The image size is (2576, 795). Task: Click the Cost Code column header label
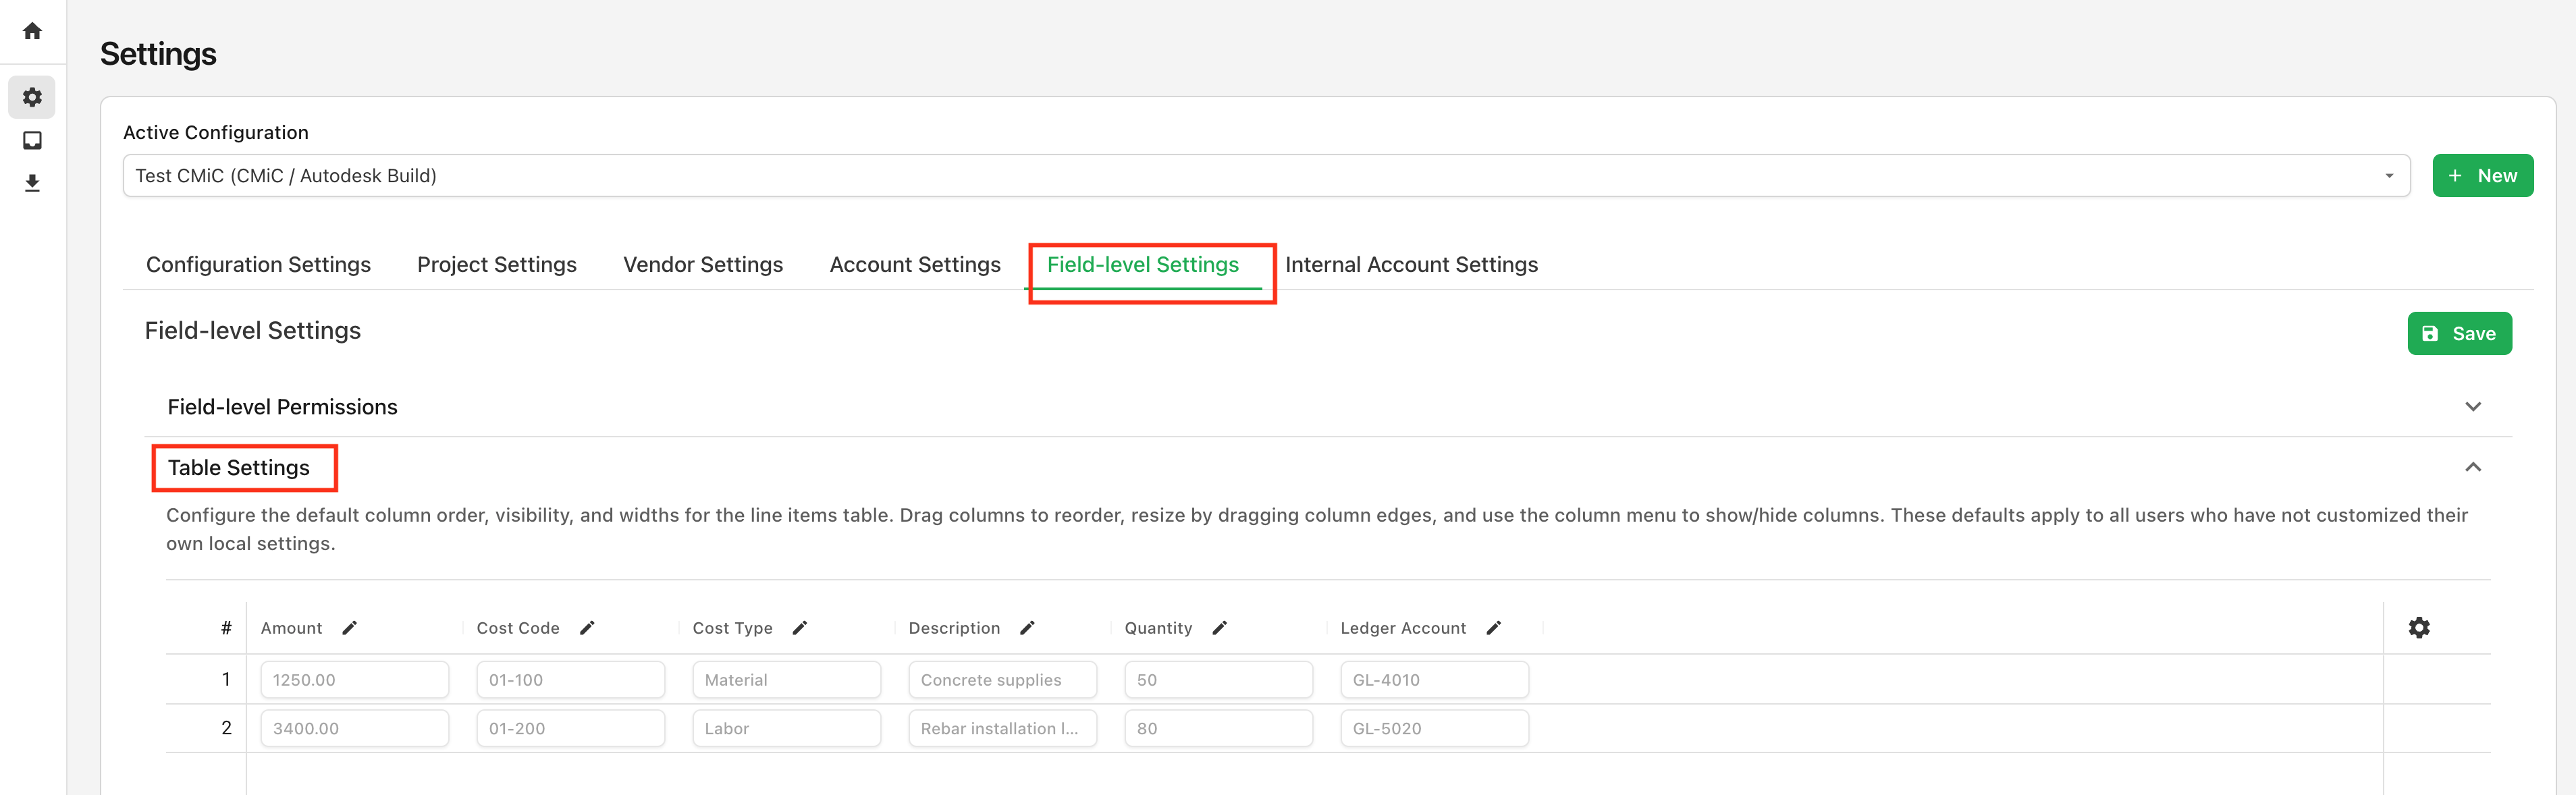(x=518, y=628)
